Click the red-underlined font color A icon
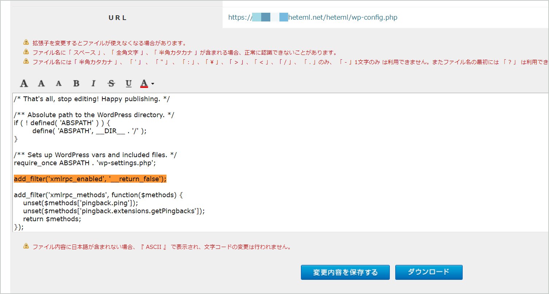This screenshot has height=294, width=549. [144, 84]
